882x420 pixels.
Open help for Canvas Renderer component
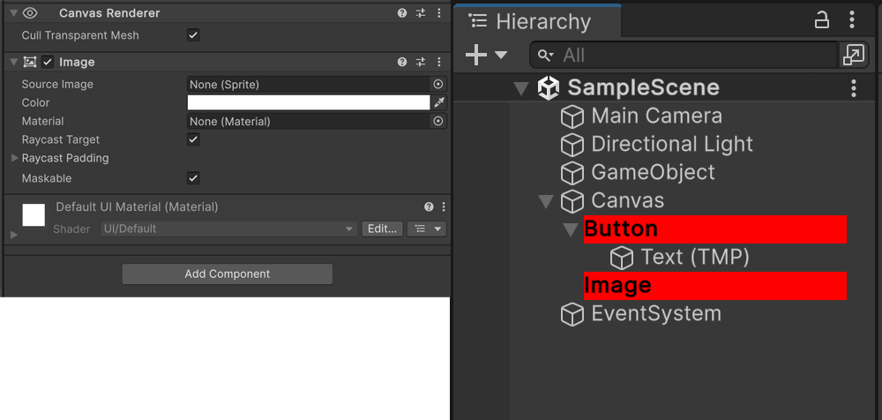402,13
